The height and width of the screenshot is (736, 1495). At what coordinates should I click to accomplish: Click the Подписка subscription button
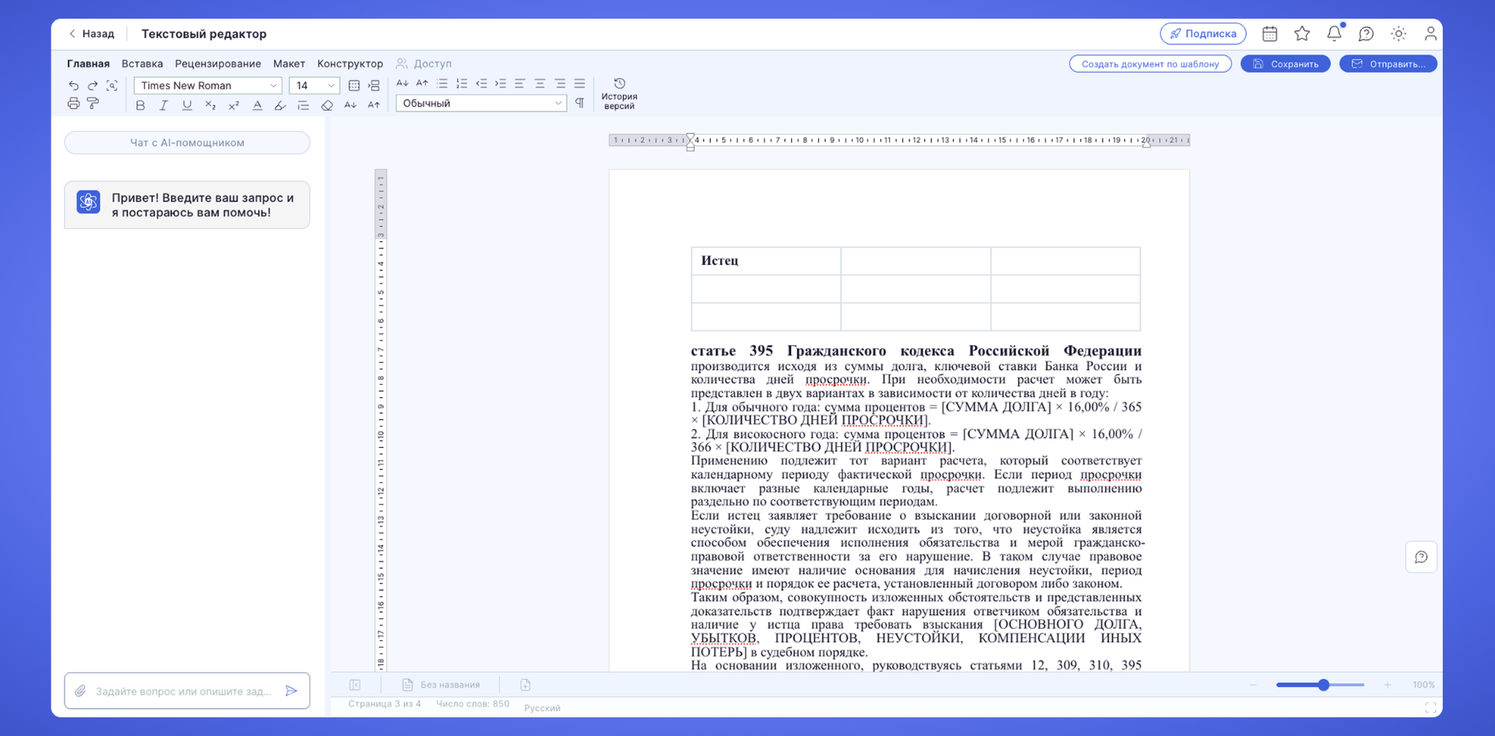click(1203, 33)
